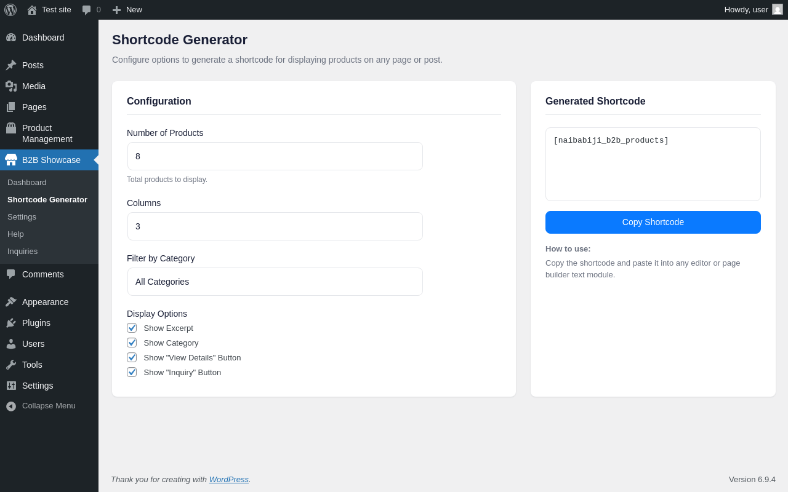Click the WordPress logo icon

(x=10, y=10)
